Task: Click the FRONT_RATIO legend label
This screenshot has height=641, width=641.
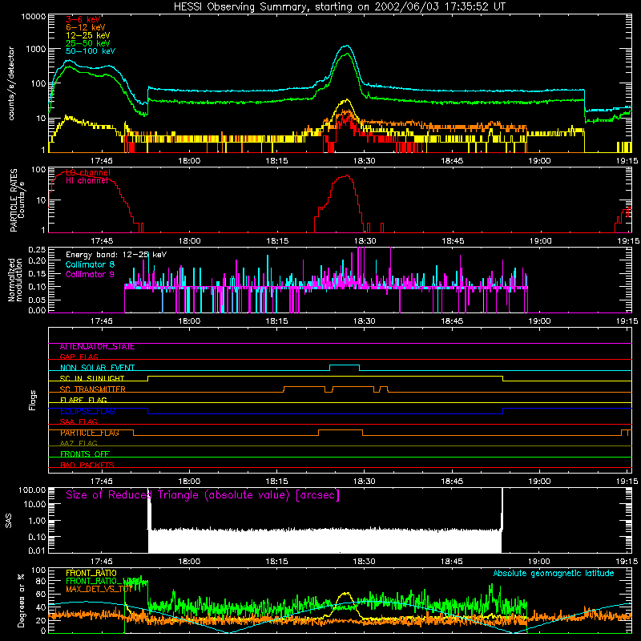Action: 91,573
